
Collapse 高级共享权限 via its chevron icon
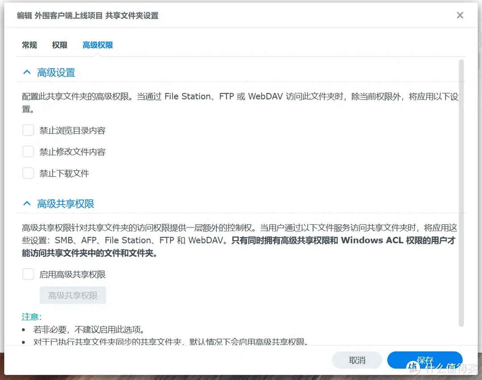coord(26,203)
